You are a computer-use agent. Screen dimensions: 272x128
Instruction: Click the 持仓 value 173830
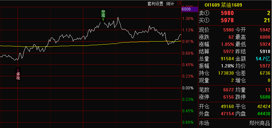(x=226, y=73)
